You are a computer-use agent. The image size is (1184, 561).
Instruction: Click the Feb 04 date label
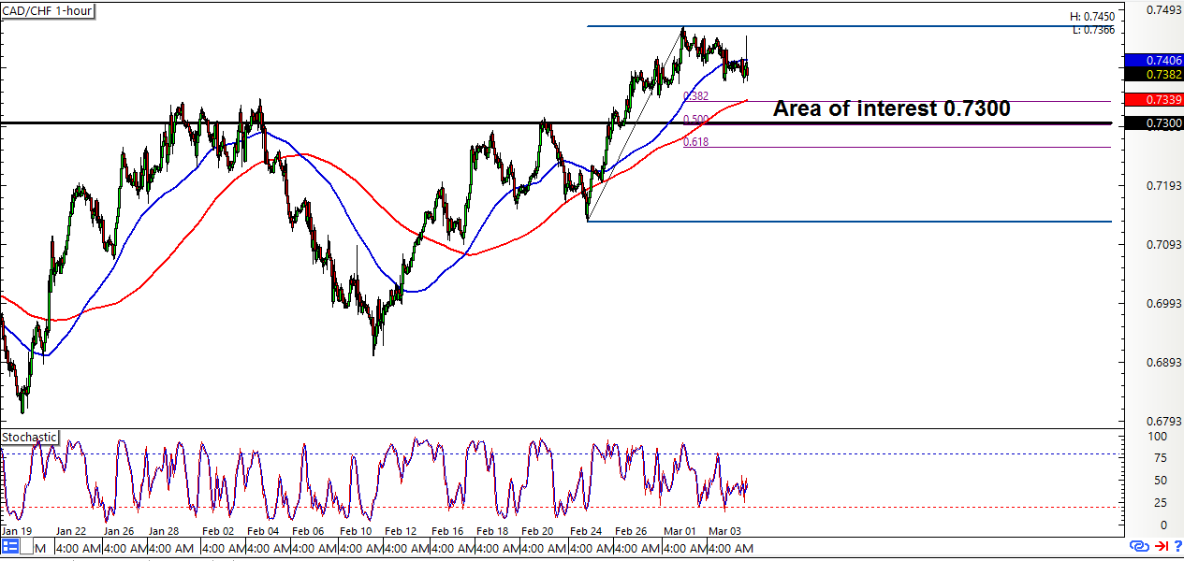(262, 530)
